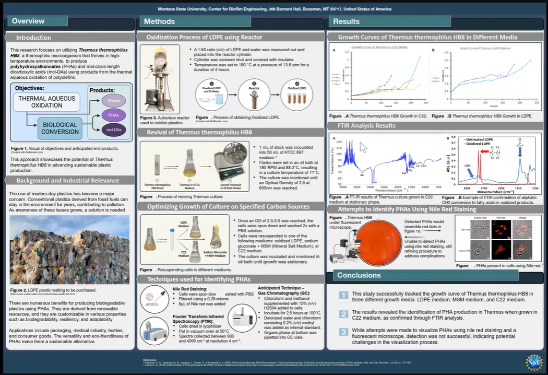Click the Figure 1 caption text
Screen dimensions: 548x375
click(x=65, y=148)
